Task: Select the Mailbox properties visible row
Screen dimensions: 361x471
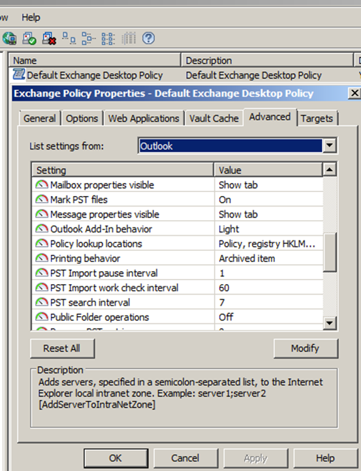Action: point(178,185)
